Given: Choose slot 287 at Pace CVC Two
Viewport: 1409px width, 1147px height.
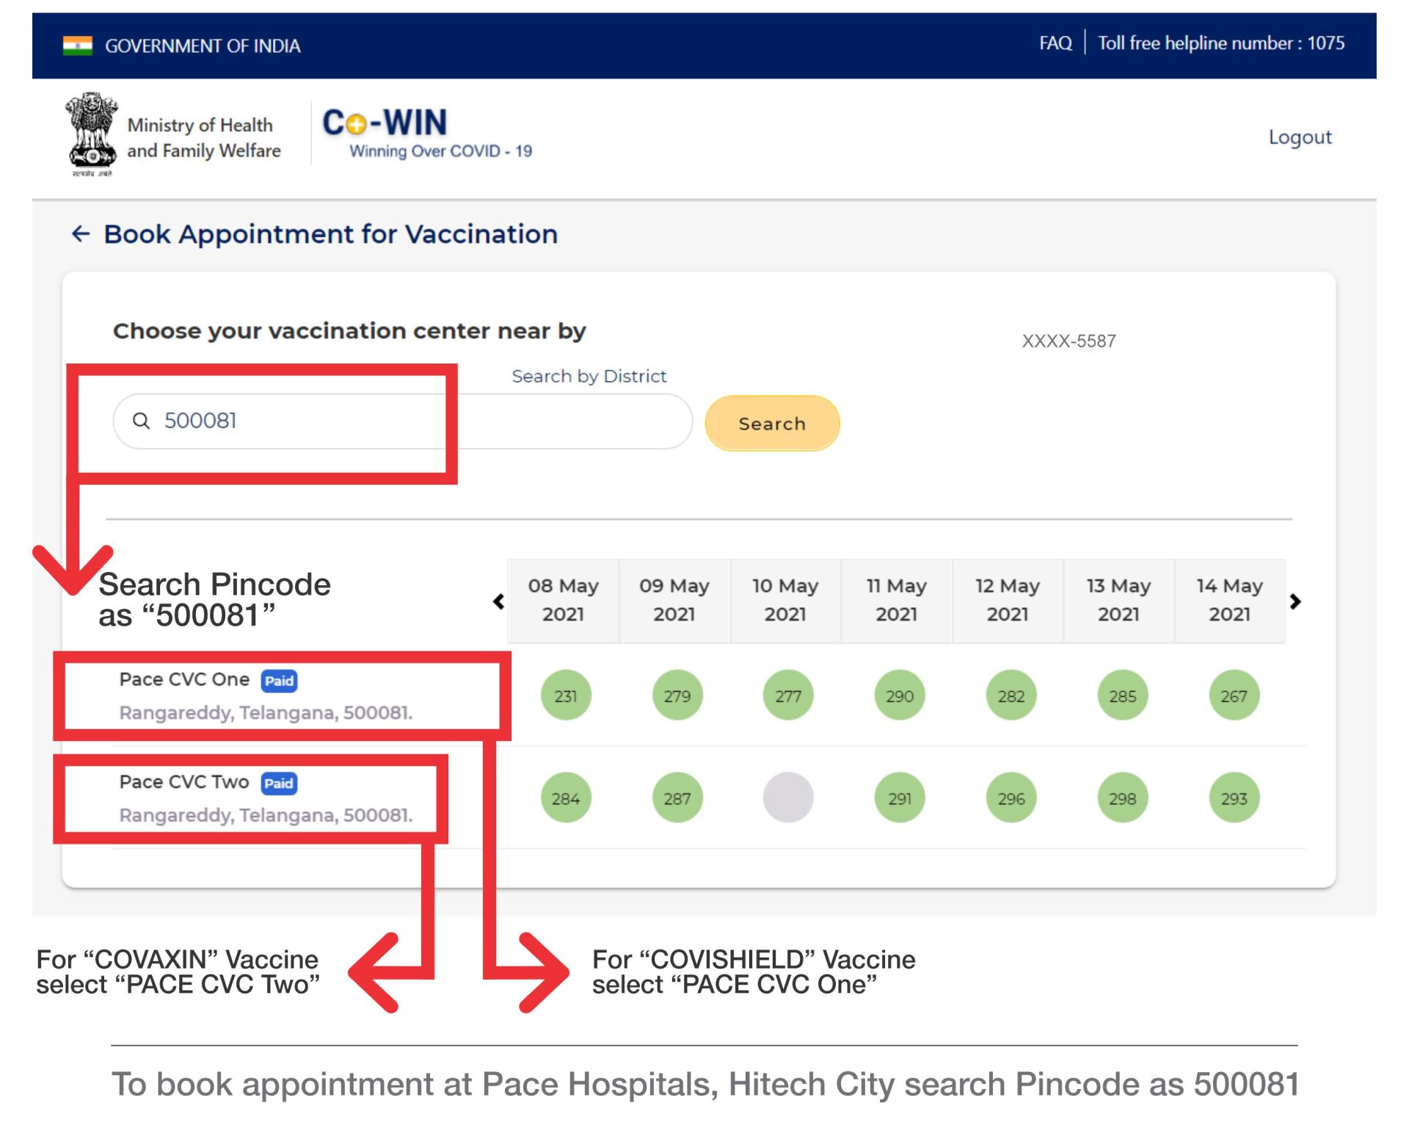Looking at the screenshot, I should pos(677,798).
